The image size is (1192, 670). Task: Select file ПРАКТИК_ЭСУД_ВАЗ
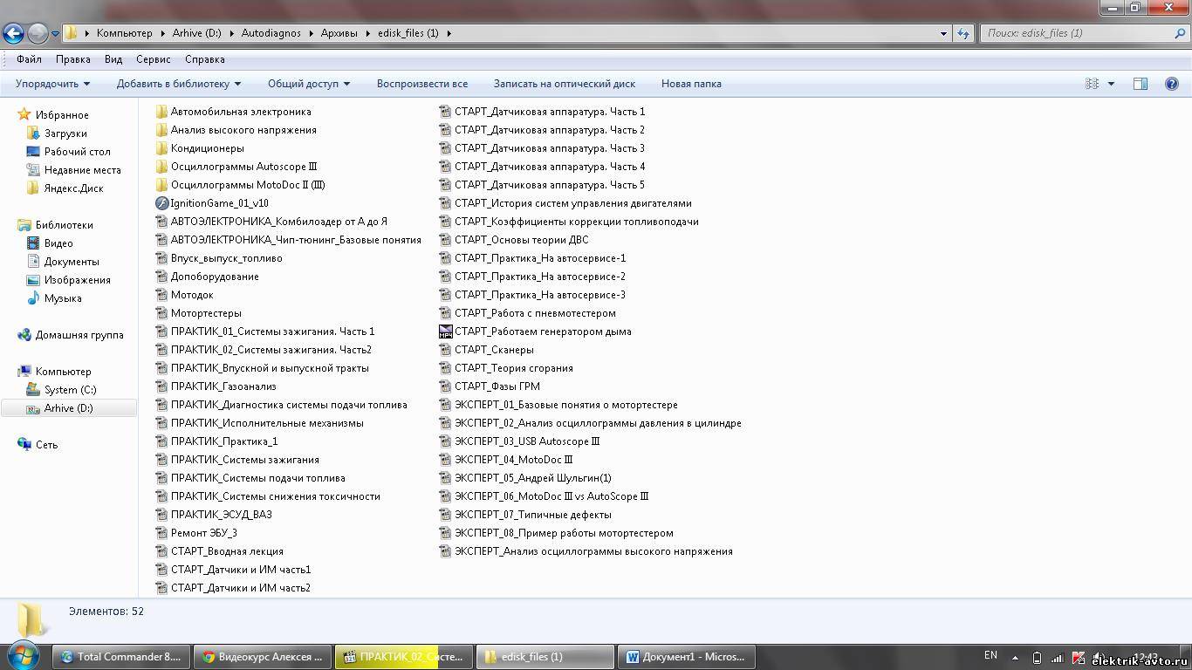pyautogui.click(x=222, y=515)
